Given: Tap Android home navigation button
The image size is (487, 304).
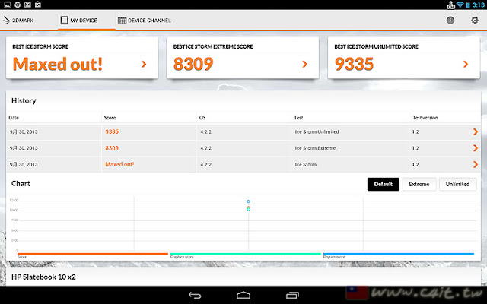Looking at the screenshot, I should pyautogui.click(x=243, y=295).
